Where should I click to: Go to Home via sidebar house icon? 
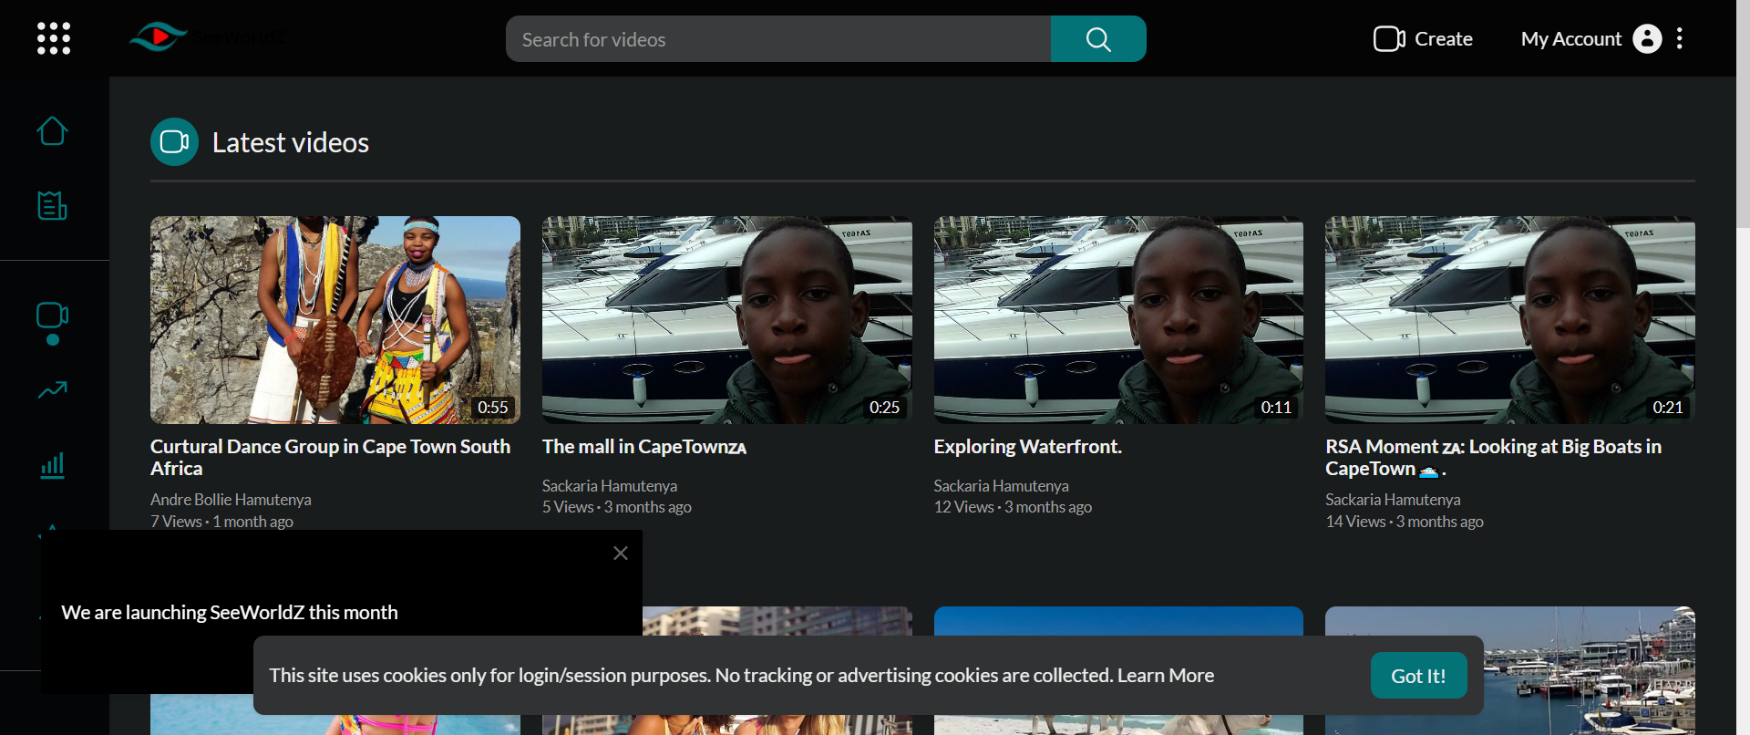(x=52, y=131)
